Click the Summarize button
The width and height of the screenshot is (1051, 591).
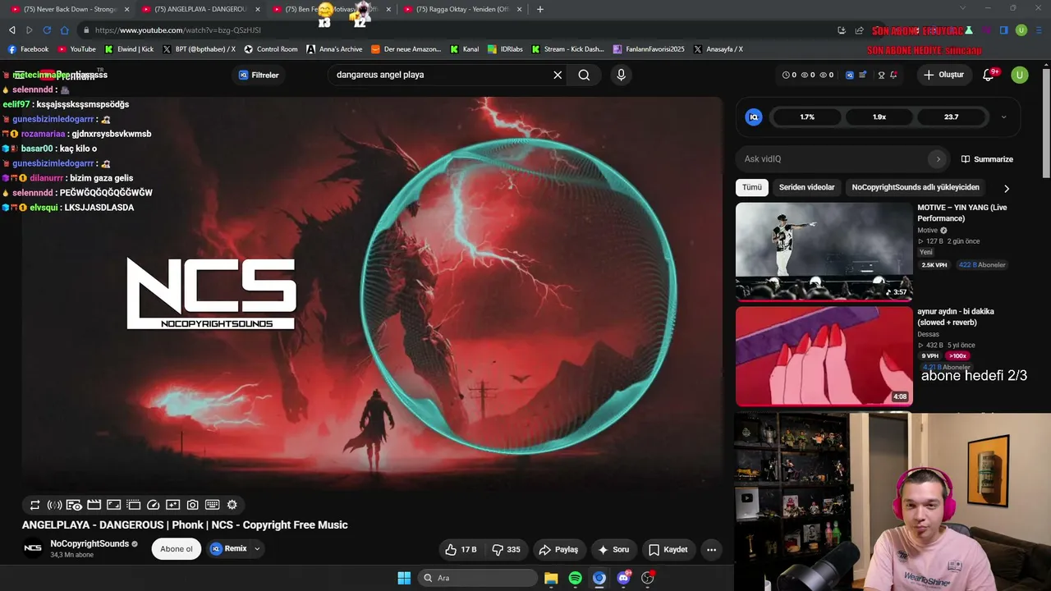point(987,159)
